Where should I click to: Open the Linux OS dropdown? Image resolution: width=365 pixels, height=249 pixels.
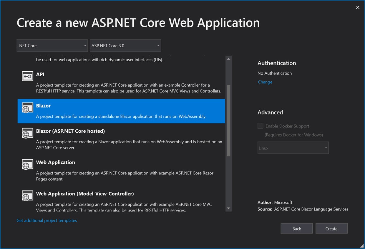point(293,148)
